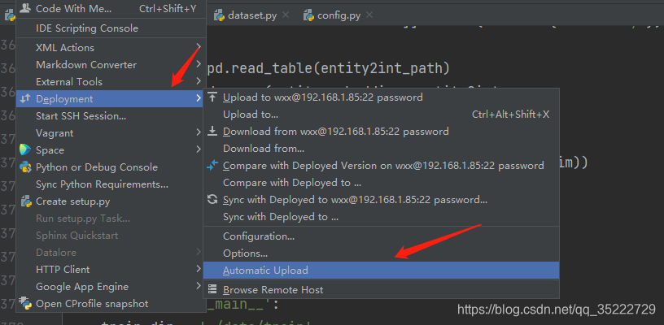Viewport: 664px width, 325px height.
Task: Click the Code With Me people icon
Action: pos(26,7)
